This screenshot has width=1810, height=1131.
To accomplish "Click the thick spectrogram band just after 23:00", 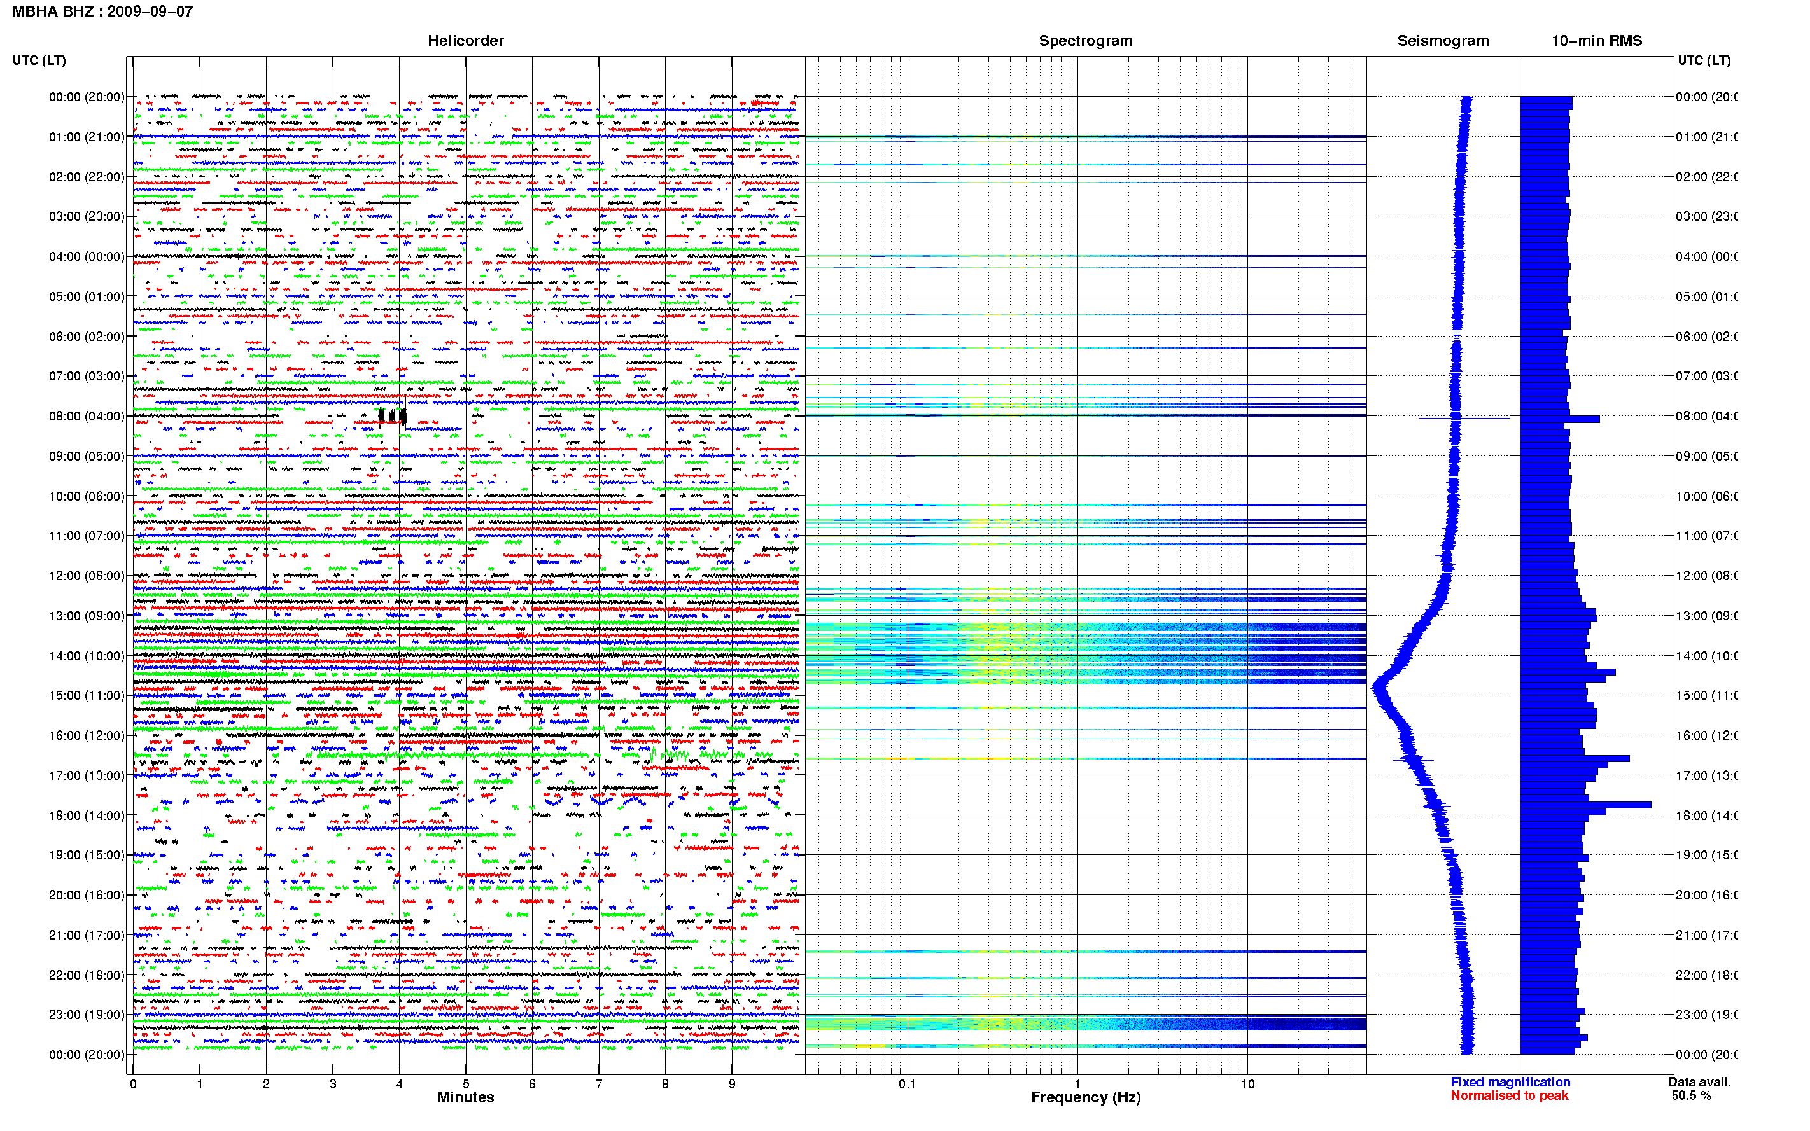I will pos(1086,1024).
